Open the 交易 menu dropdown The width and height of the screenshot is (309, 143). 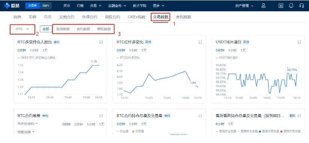(96, 6)
